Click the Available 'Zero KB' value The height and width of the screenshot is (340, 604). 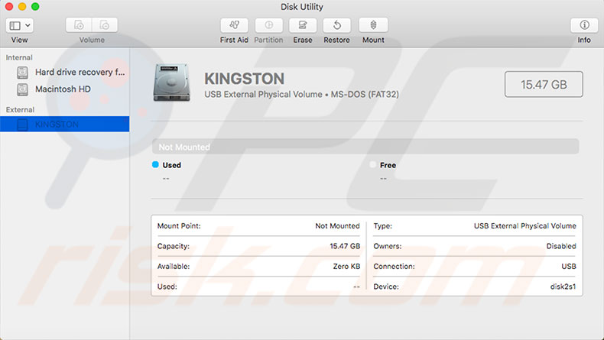tap(346, 267)
